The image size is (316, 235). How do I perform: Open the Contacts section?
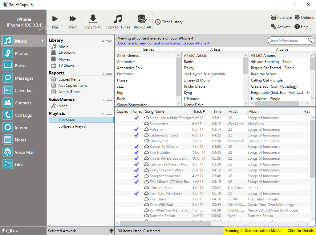click(x=23, y=103)
